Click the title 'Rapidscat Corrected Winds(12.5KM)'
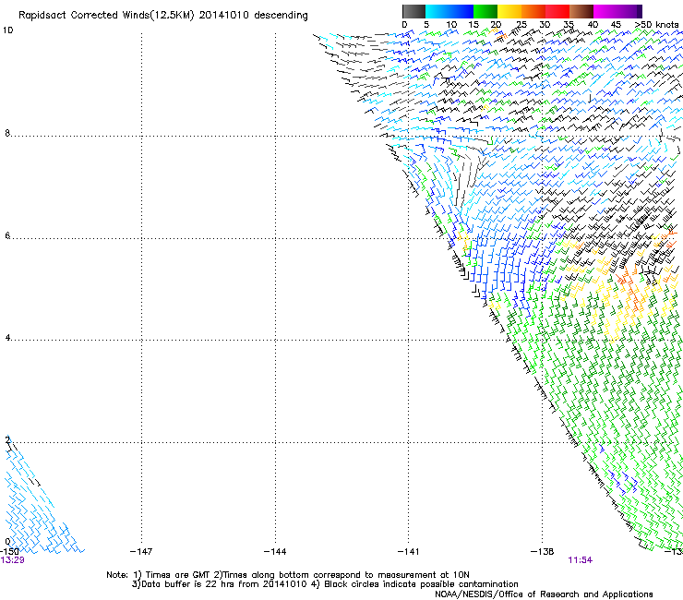 point(106,15)
